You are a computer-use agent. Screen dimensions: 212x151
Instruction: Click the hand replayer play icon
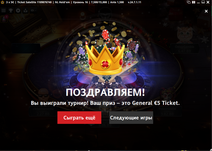click(18, 10)
